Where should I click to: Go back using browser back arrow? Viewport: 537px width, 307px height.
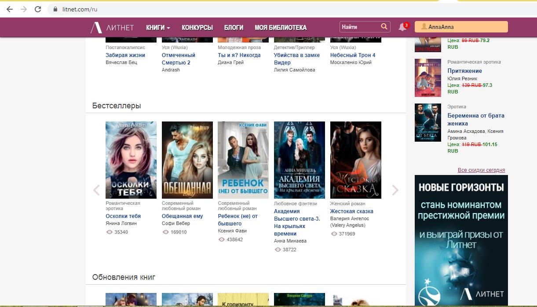[10, 9]
